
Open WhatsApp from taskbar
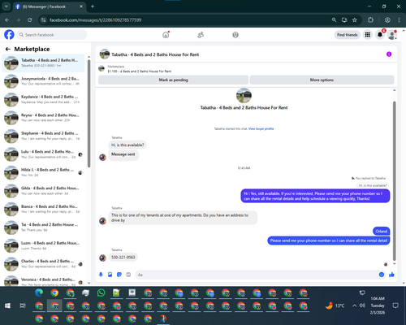(101, 292)
